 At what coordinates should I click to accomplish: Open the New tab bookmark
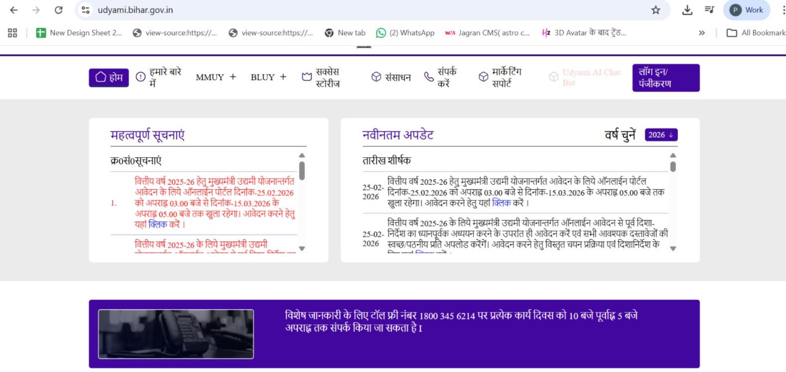(x=345, y=33)
